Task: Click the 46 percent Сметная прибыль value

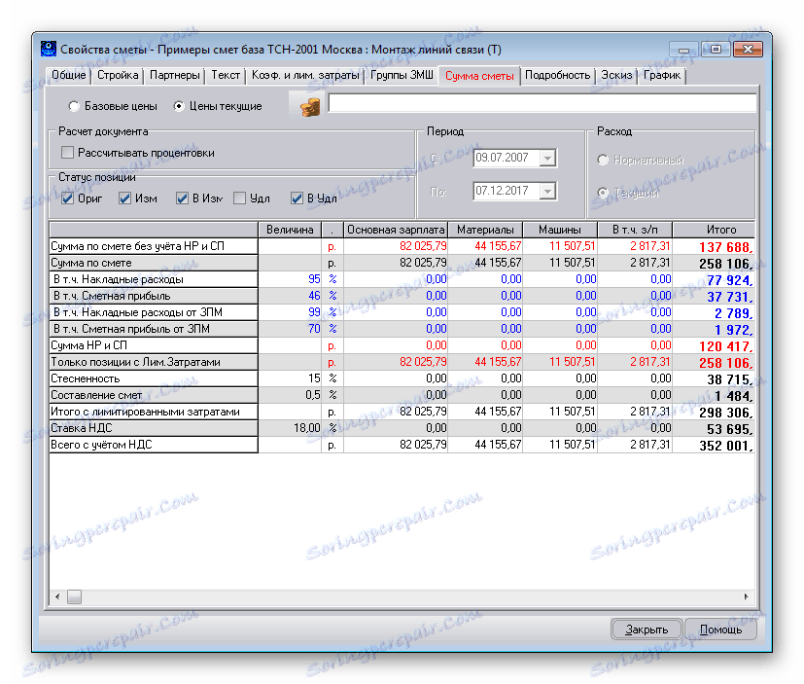Action: click(290, 296)
